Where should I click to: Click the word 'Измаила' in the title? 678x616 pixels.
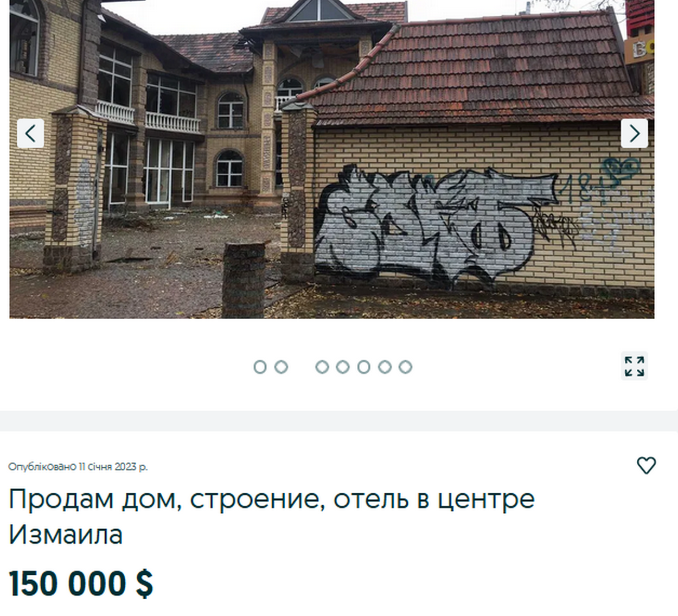pyautogui.click(x=66, y=535)
